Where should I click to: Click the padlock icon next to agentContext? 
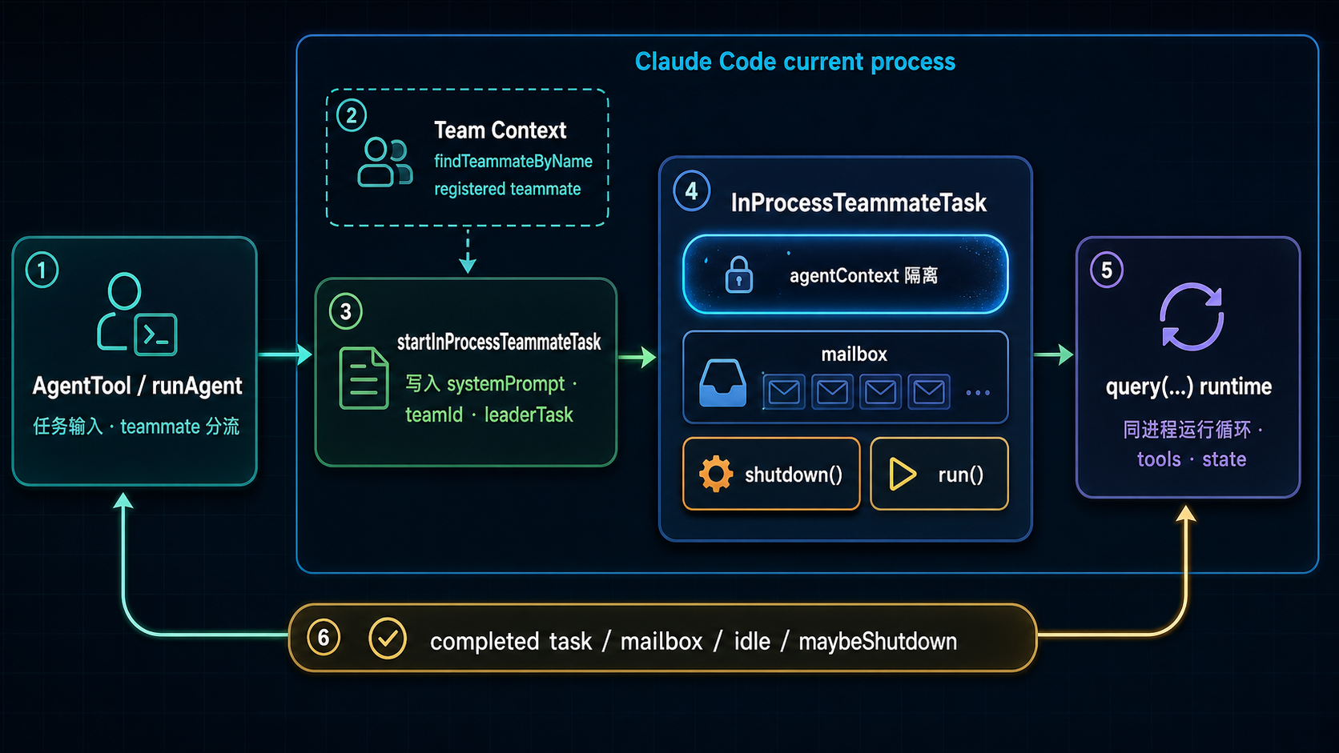738,274
